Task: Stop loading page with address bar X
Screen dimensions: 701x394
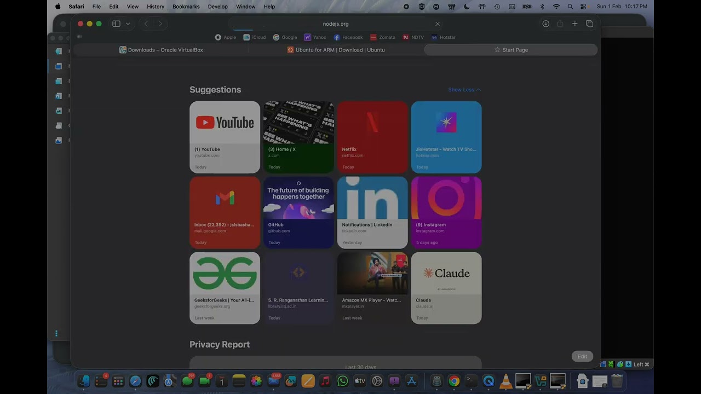Action: click(x=437, y=24)
